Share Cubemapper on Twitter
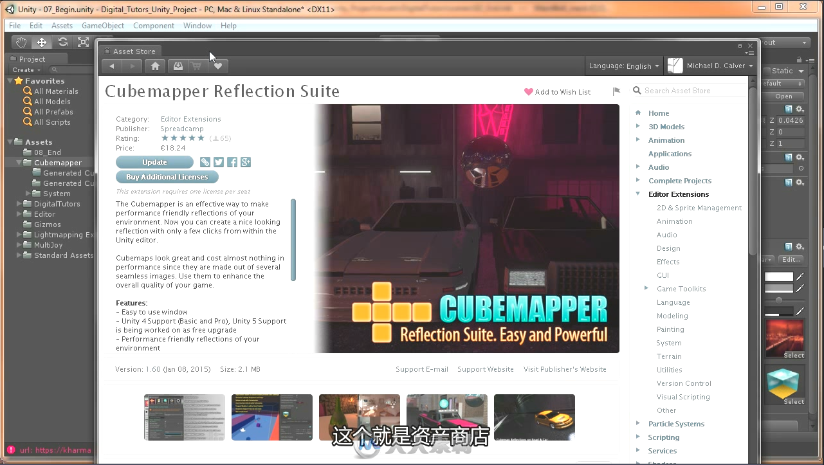 (219, 162)
